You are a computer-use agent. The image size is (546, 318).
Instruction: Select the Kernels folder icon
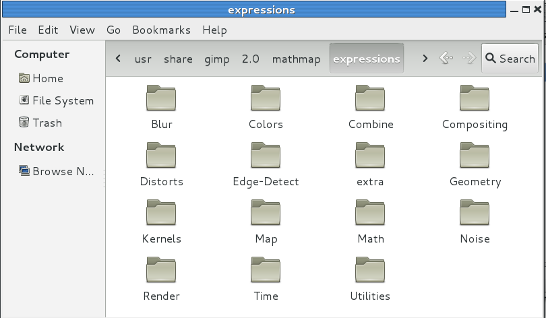(161, 213)
